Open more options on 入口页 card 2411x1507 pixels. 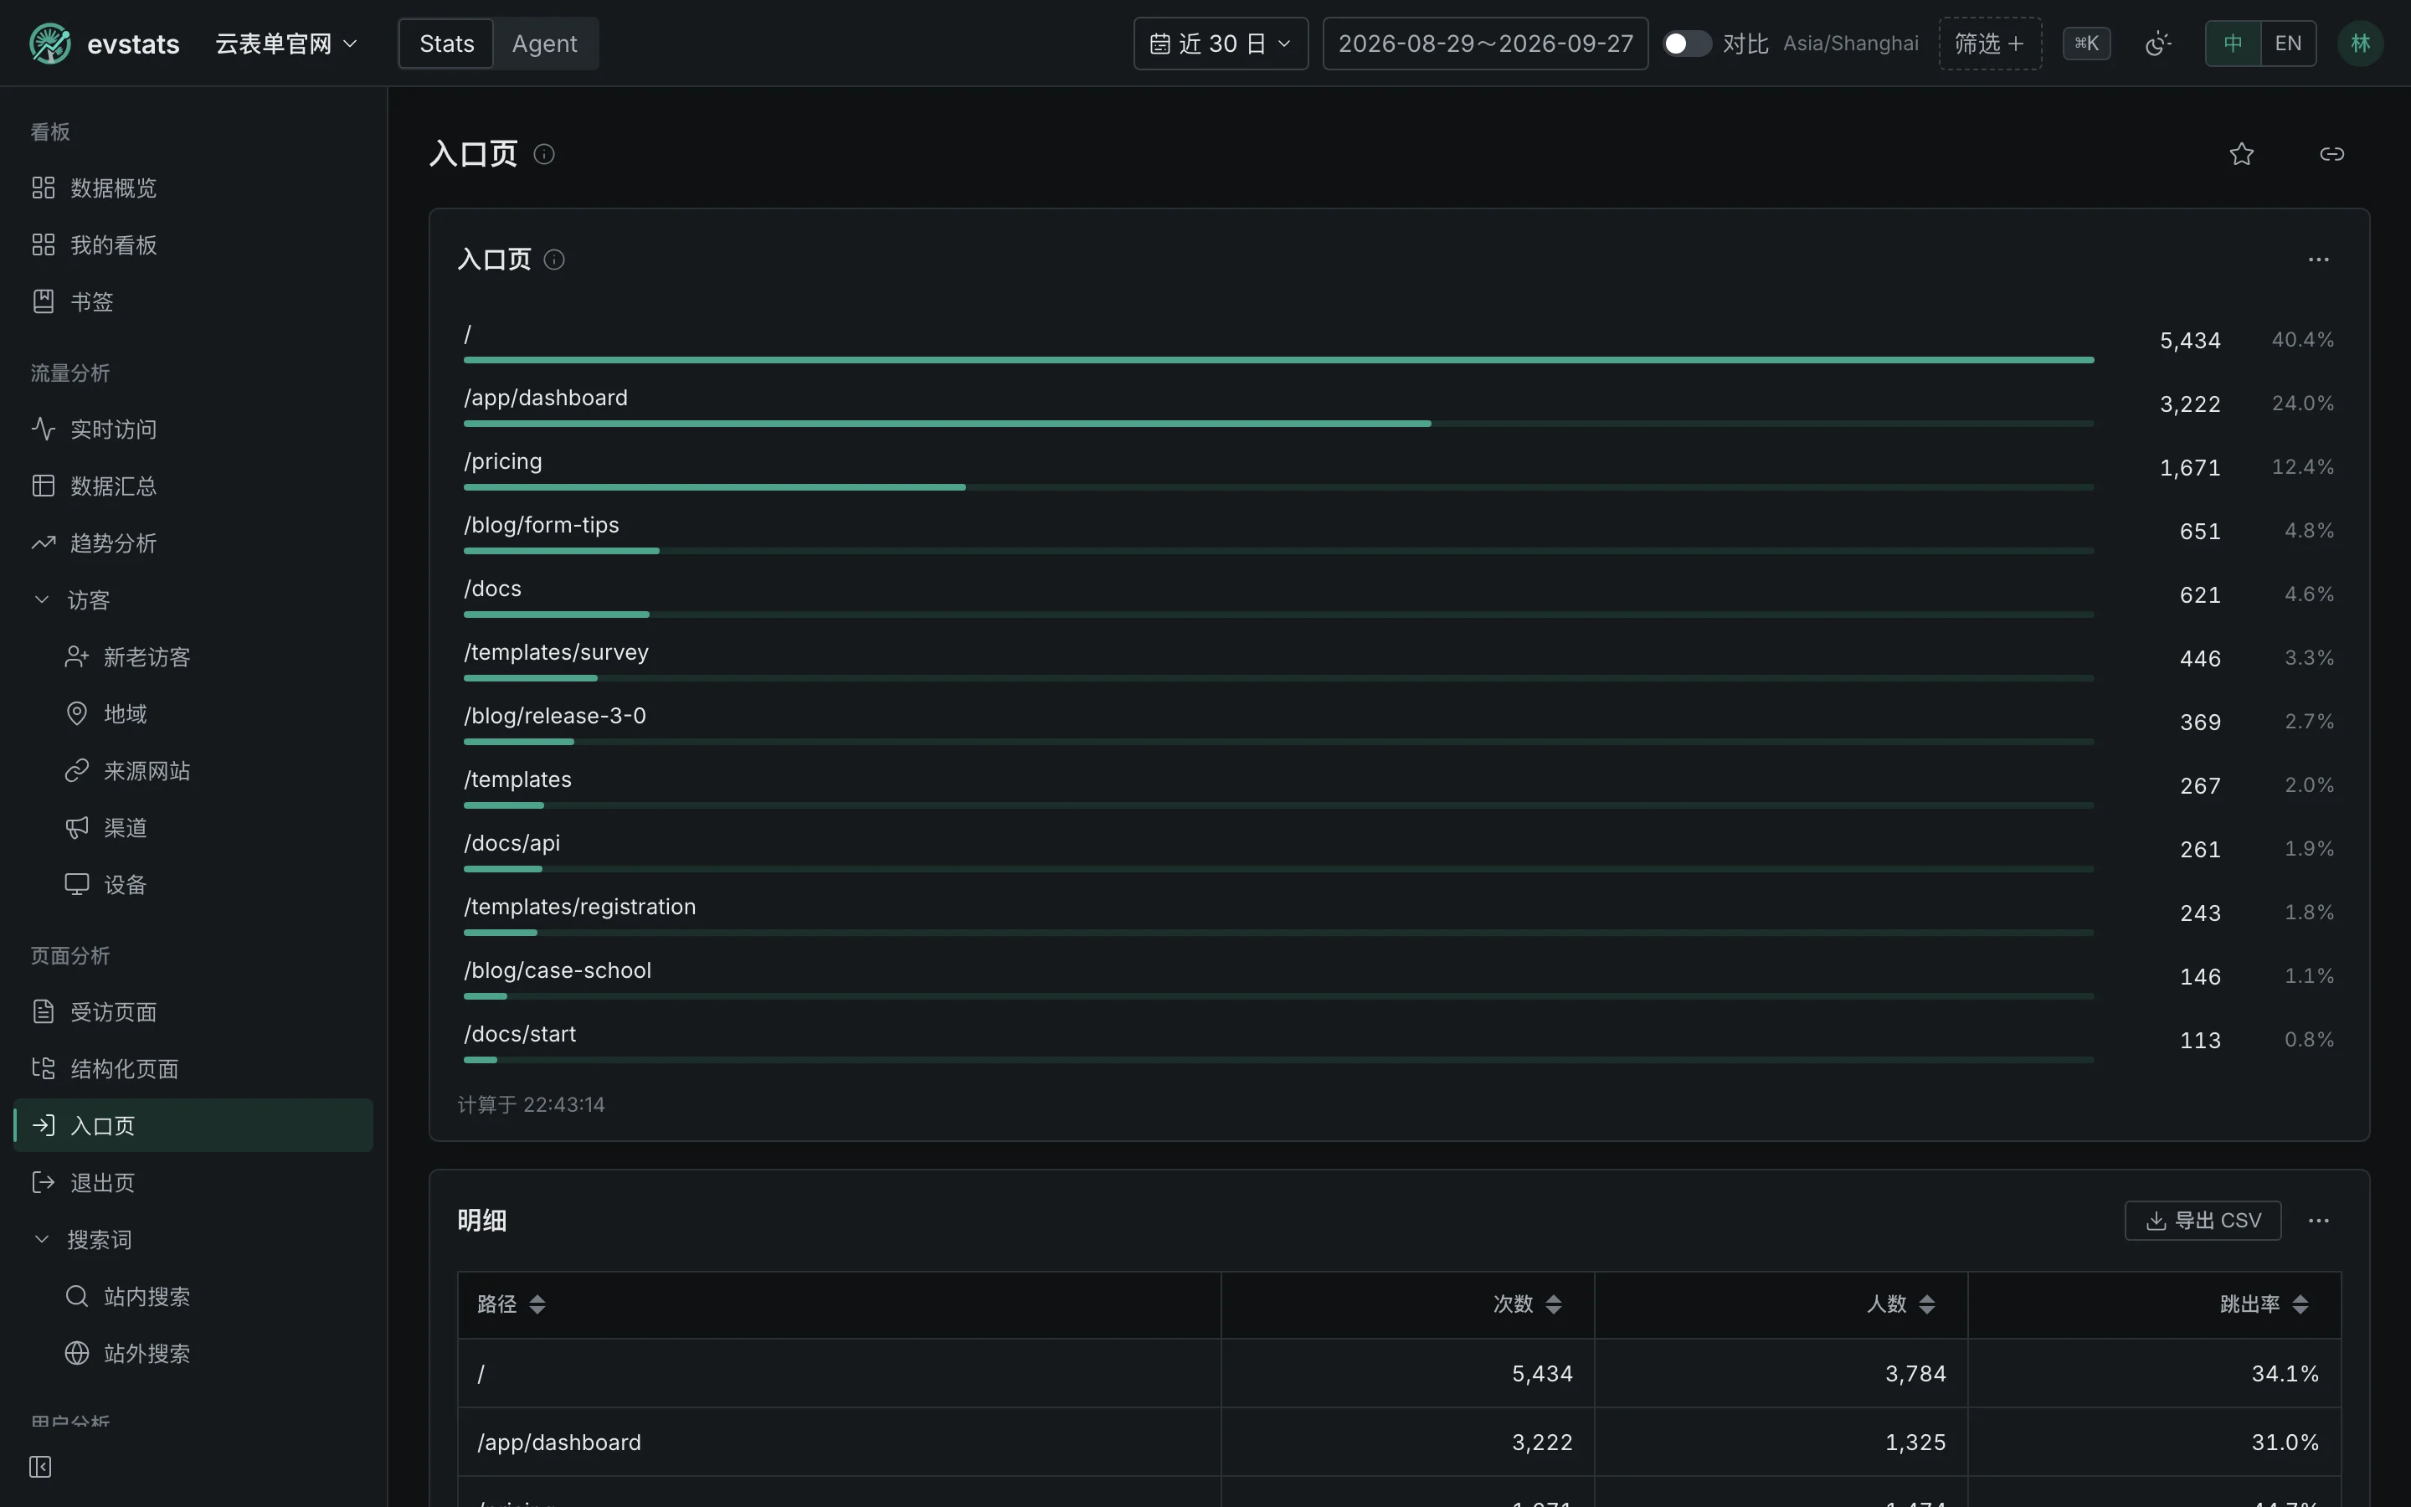pos(2318,260)
